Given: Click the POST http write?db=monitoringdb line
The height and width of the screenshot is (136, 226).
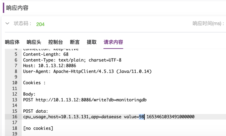Looking at the screenshot, I should (x=85, y=100).
